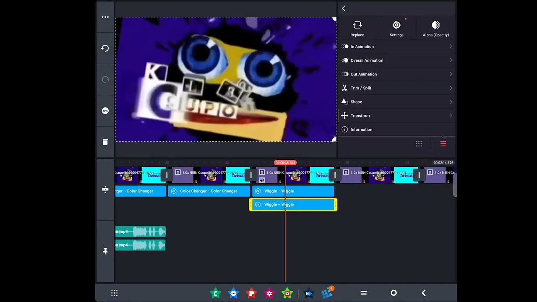Open the pink flower star app
The height and width of the screenshot is (302, 537).
click(x=269, y=293)
